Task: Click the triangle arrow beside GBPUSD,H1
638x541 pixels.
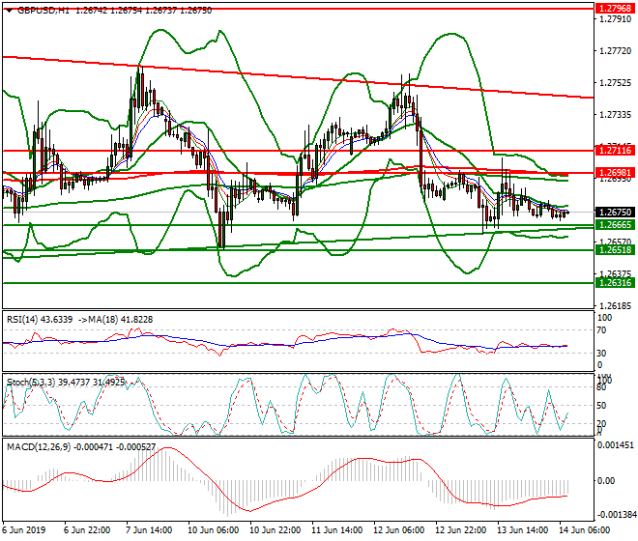Action: [x=10, y=11]
